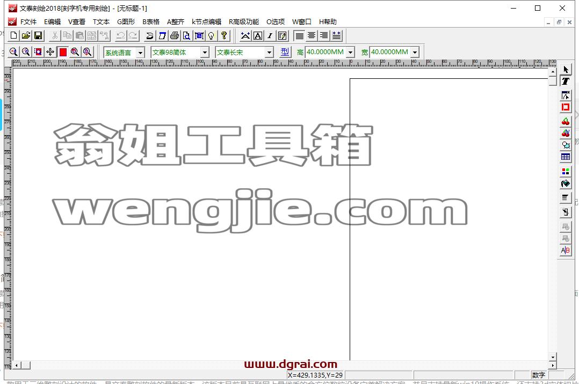Click the Redo arrow icon
The image size is (579, 384).
tap(133, 36)
